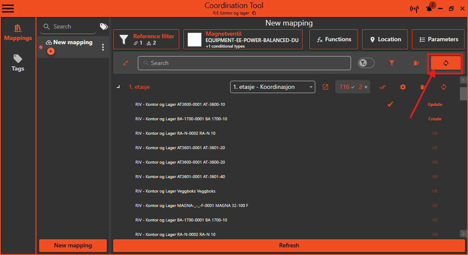Open the notifications bell
The height and width of the screenshot is (255, 468).
[x=429, y=8]
